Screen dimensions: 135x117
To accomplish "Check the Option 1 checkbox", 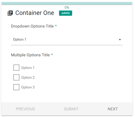I will tap(16, 68).
